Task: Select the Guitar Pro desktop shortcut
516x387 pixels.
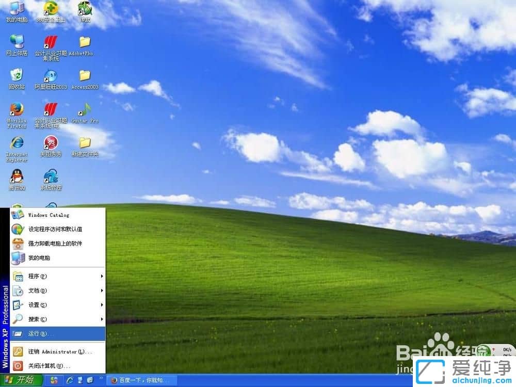Action: [85, 110]
